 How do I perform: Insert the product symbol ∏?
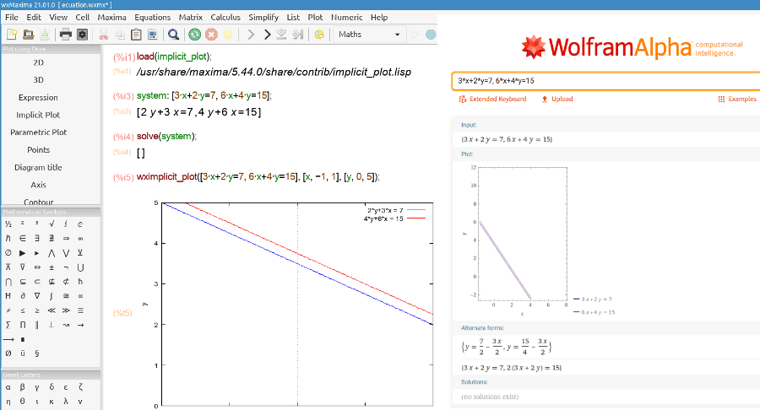click(23, 325)
